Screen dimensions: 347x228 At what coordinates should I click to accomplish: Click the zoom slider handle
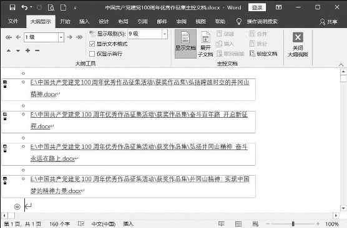tap(293, 224)
